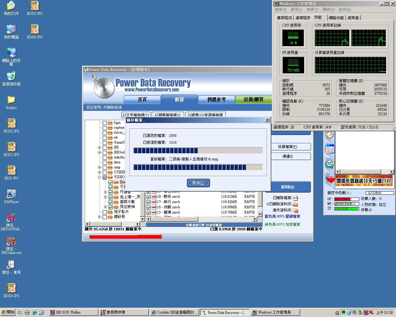The image size is (396, 317).
Task: Uncheck file 15 - 賭博.rmvb checkbox
Action: pyautogui.click(x=148, y=212)
